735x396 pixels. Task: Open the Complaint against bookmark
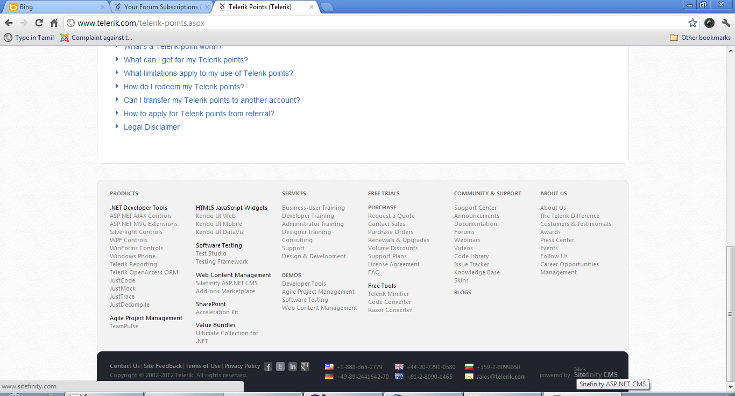point(96,38)
